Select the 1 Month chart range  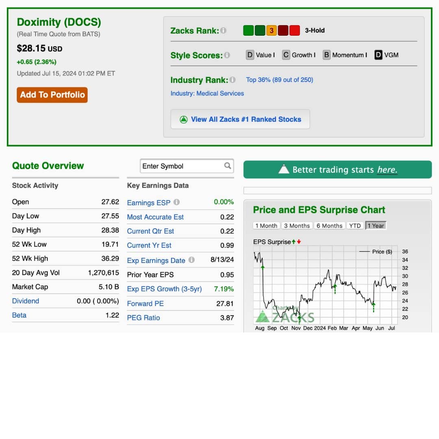coord(266,226)
